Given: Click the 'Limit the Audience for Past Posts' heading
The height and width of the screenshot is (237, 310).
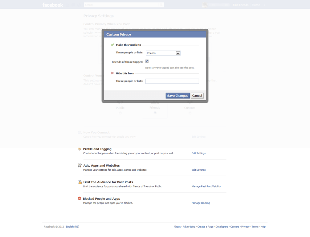Looking at the screenshot, I should click(108, 182).
